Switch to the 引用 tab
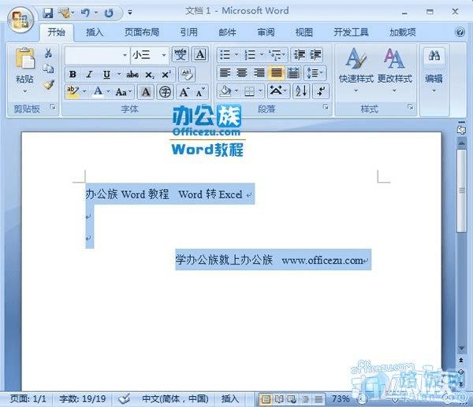 [189, 32]
